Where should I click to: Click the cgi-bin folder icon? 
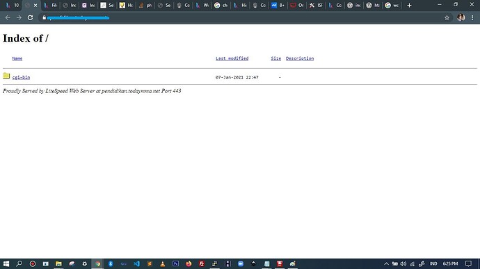click(x=6, y=76)
